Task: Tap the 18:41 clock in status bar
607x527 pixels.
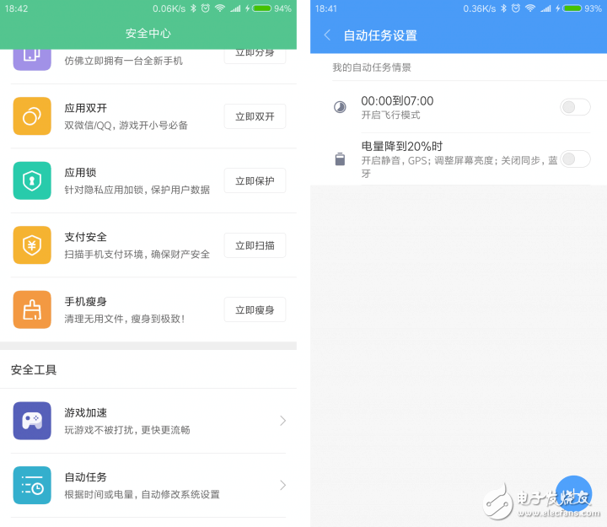Action: [326, 8]
